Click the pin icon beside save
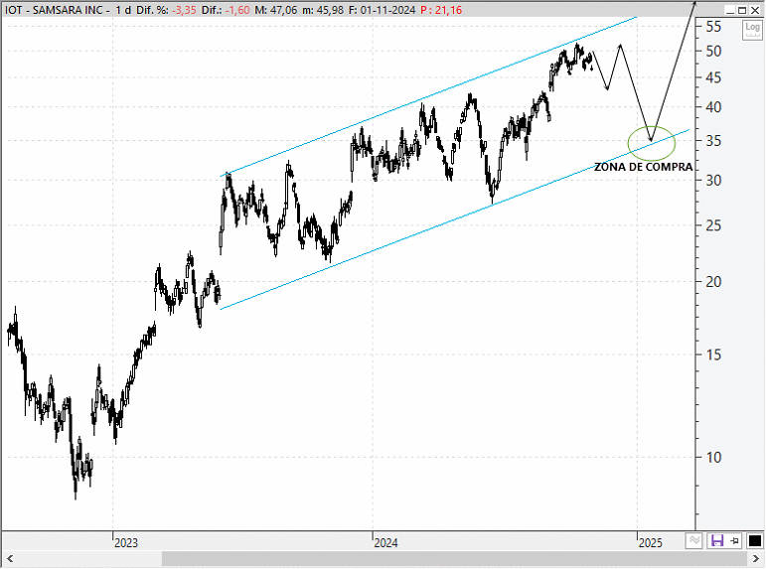 tap(735, 540)
